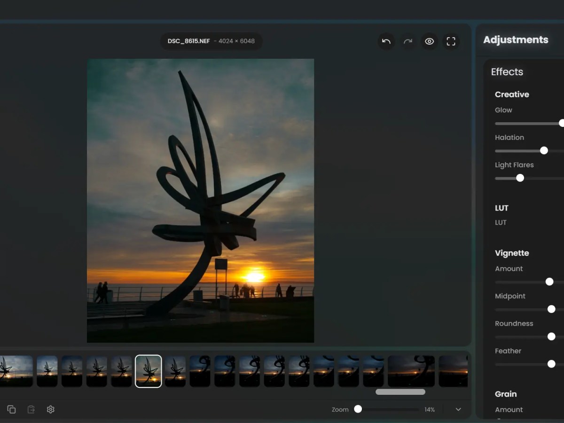Switch to the Adjustments panel
The width and height of the screenshot is (564, 423).
click(515, 40)
